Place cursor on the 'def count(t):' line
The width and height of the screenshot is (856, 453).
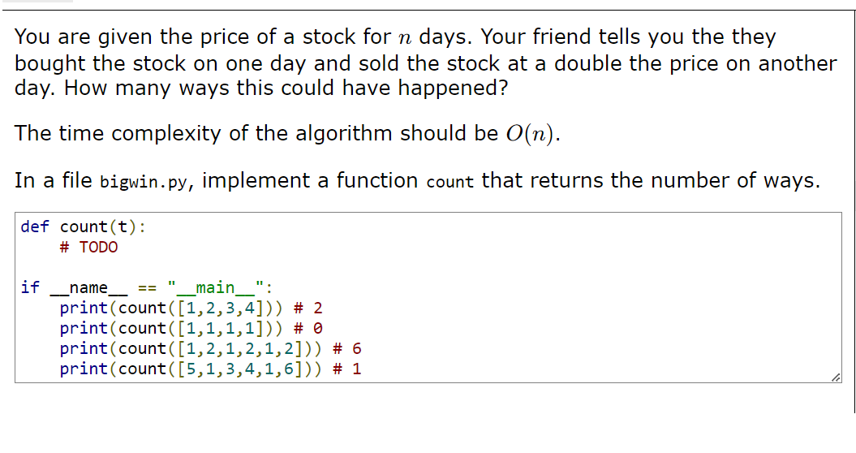coord(84,226)
